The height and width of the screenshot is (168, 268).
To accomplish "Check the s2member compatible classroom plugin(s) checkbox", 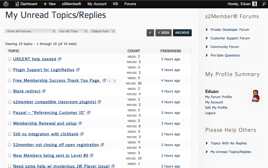I will click(x=10, y=102).
